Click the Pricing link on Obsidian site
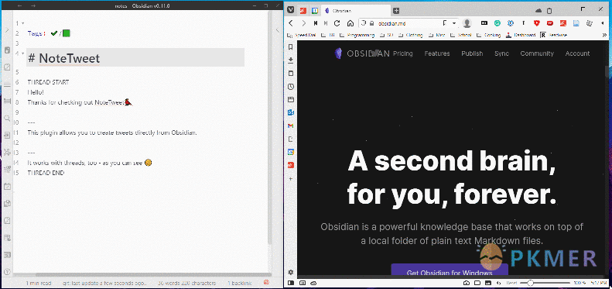612x289 pixels. point(403,53)
